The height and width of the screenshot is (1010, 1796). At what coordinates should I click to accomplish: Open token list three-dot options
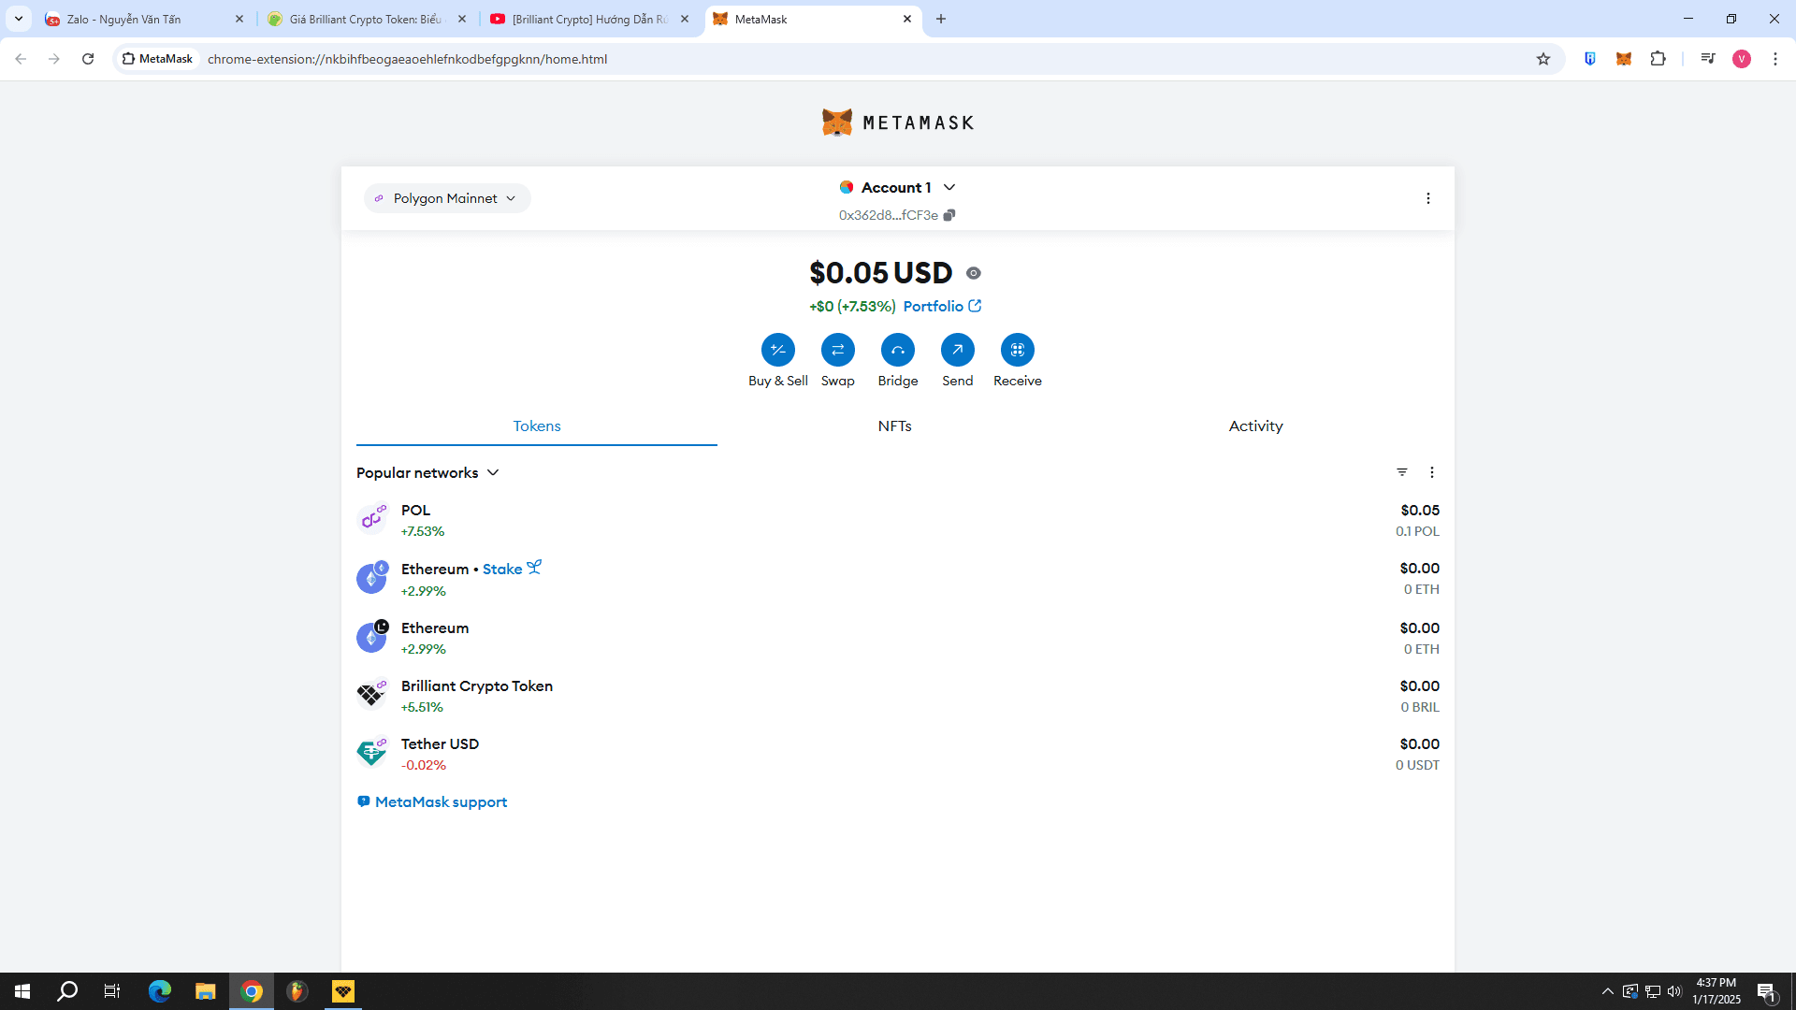coord(1431,472)
